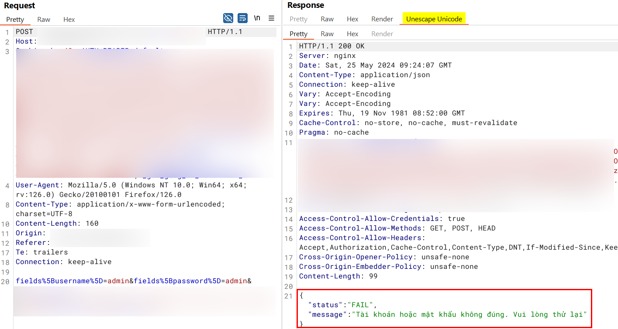The height and width of the screenshot is (329, 618).
Task: Click the Host header name in Request
Action: pos(24,41)
